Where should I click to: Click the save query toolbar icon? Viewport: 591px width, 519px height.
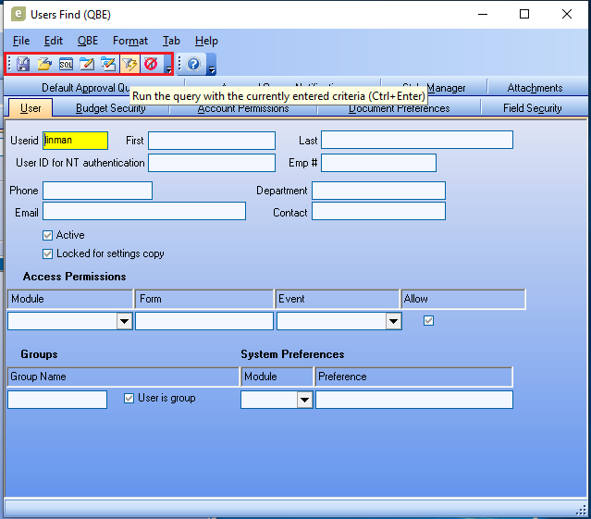tap(22, 64)
